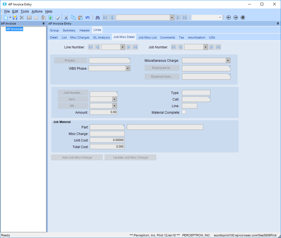The width and height of the screenshot is (281, 238).
Task: Switch to the Header tab
Action: click(x=85, y=30)
